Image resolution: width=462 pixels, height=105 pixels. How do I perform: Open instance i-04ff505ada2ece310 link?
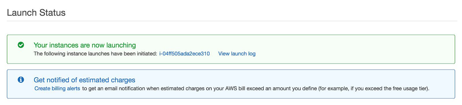(x=185, y=54)
